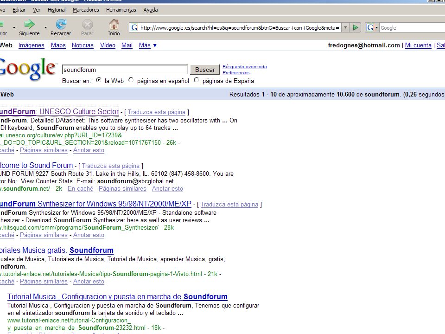Open SoundForum Synthesizer for Windows result
The width and height of the screenshot is (445, 334).
click(x=95, y=204)
